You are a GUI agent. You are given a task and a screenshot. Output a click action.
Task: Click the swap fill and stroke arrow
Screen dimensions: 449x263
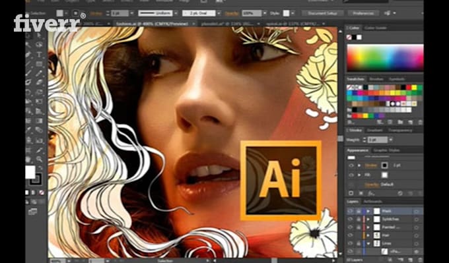click(40, 168)
